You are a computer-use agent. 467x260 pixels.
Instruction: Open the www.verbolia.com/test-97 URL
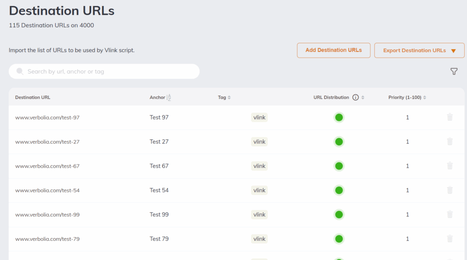tap(47, 117)
